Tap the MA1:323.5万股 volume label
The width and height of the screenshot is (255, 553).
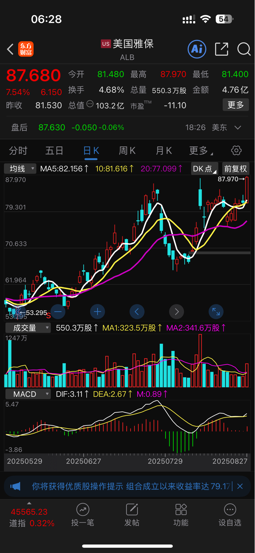(x=132, y=328)
